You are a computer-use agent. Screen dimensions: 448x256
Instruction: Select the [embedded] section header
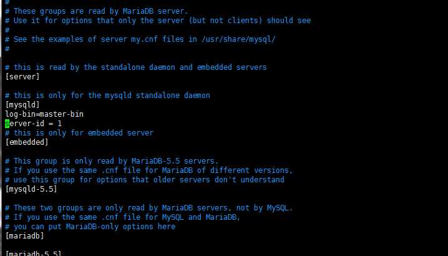(27, 142)
